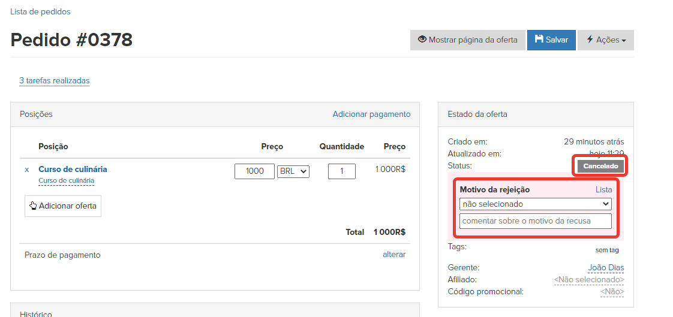Click the quantity input field

pos(341,171)
